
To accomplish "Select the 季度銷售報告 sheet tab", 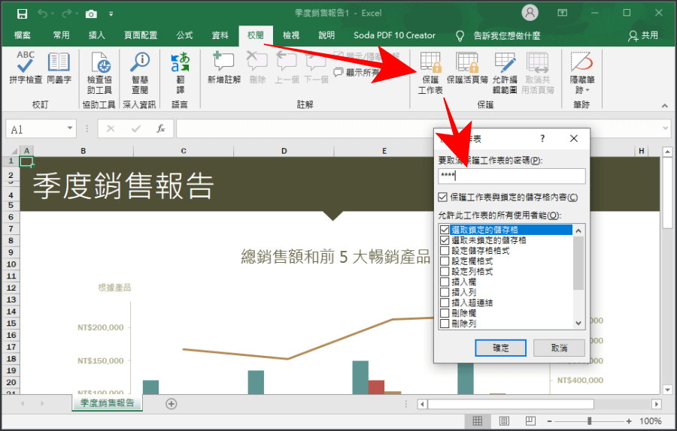I will point(107,403).
